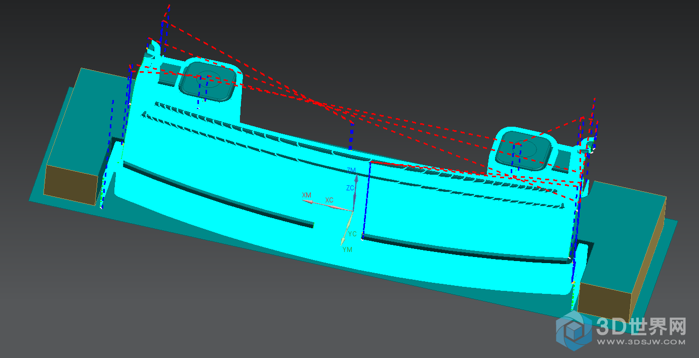Click the YM axis label

click(x=347, y=250)
